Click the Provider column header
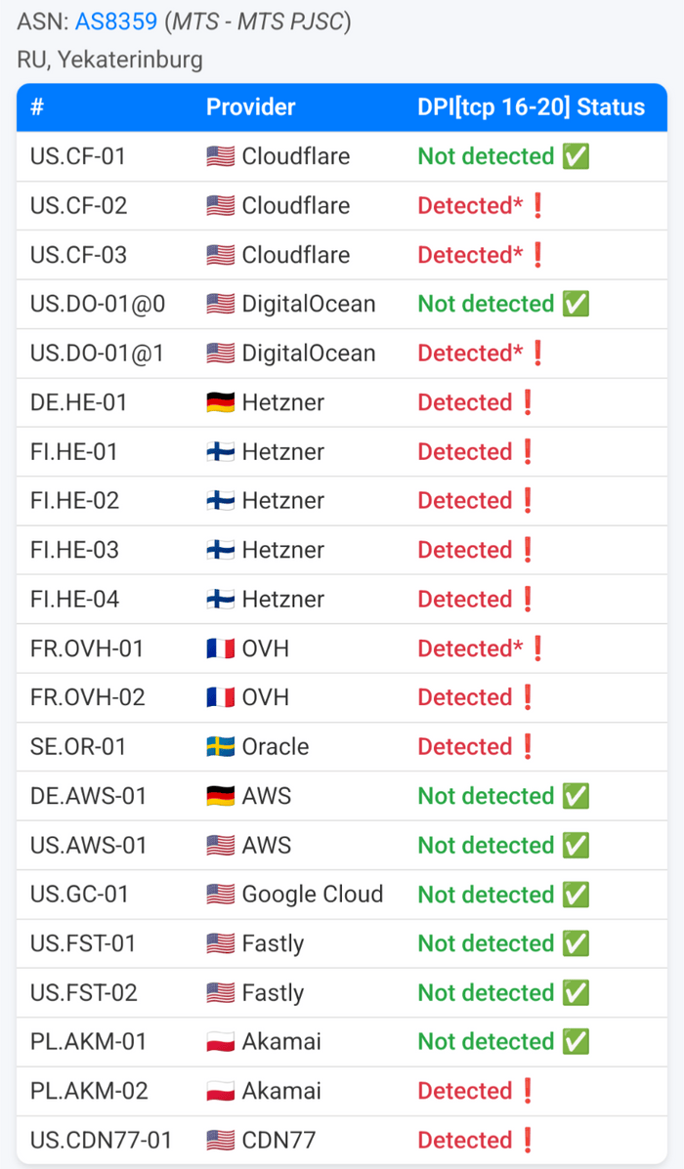This screenshot has height=1169, width=684. (250, 107)
